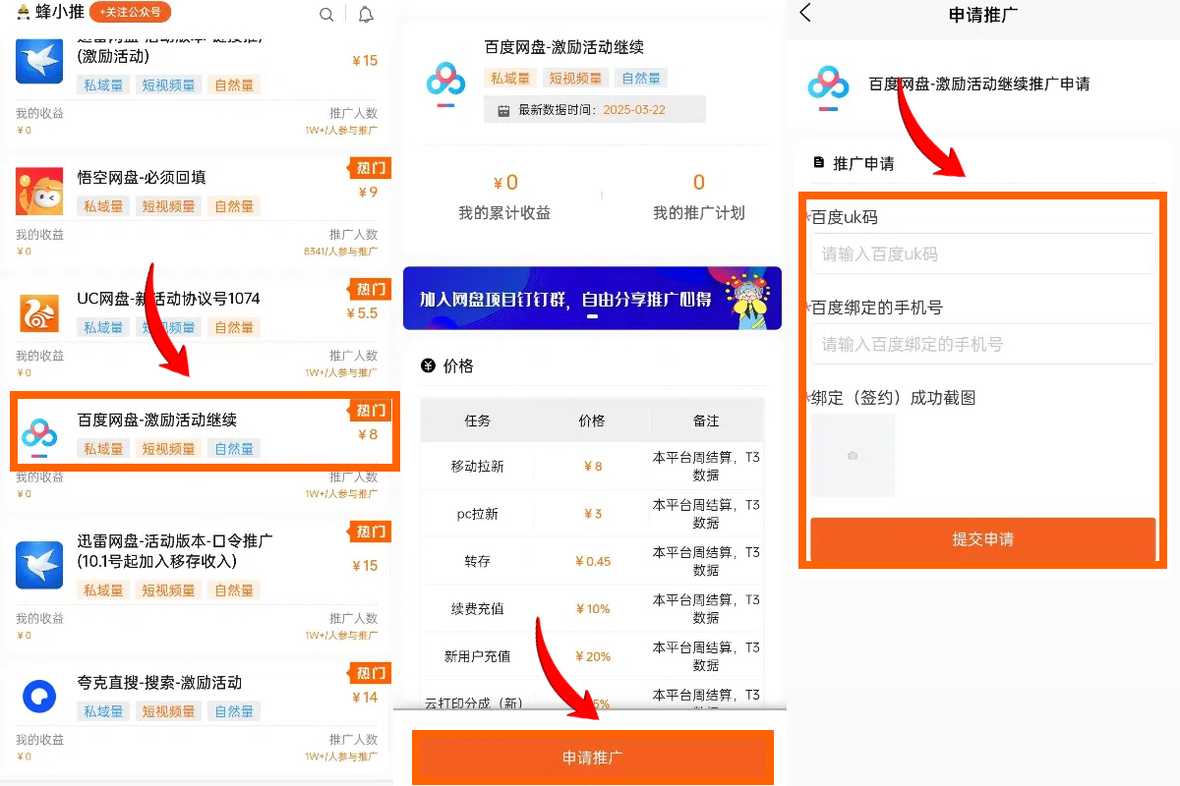Open notifications via the bell icon
Image resolution: width=1180 pixels, height=786 pixels.
coord(366,14)
